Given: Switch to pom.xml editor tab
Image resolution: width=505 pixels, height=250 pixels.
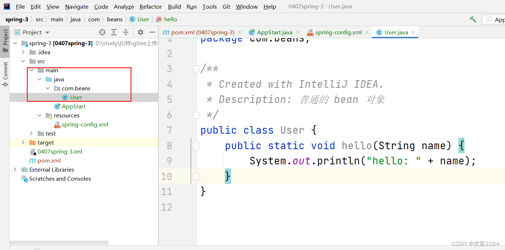Looking at the screenshot, I should pos(203,32).
